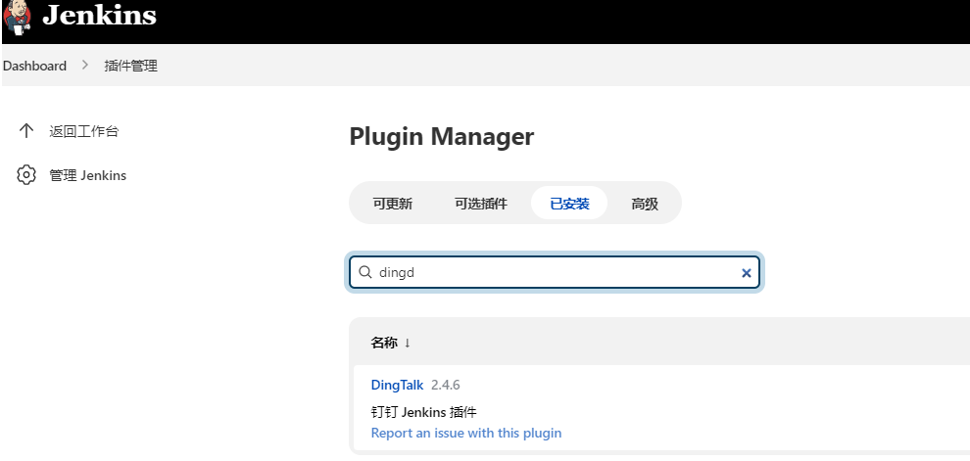Toggle the sort arrow next to 名称
The width and height of the screenshot is (970, 461).
point(408,343)
